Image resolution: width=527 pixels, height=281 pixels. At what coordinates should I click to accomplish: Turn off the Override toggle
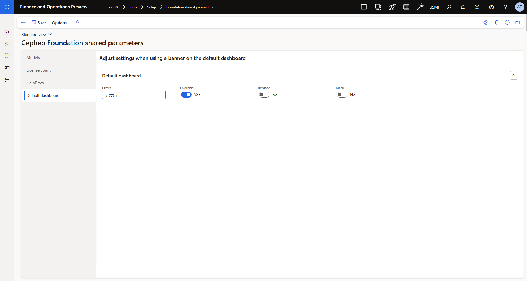[186, 95]
